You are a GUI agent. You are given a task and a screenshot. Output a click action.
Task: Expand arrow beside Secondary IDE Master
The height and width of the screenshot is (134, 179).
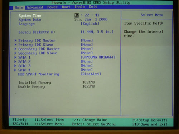[x=15, y=49]
